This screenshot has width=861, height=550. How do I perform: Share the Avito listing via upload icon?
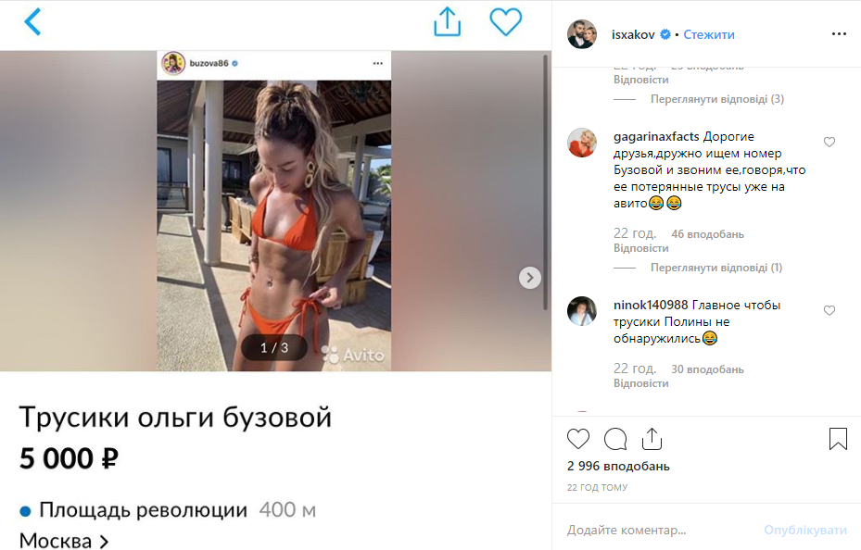[447, 22]
